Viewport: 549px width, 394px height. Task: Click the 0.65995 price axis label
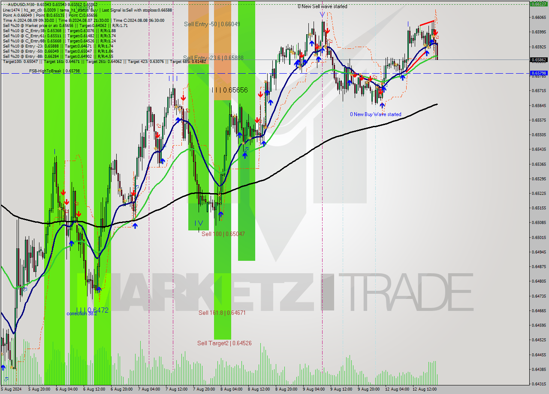pyautogui.click(x=539, y=32)
